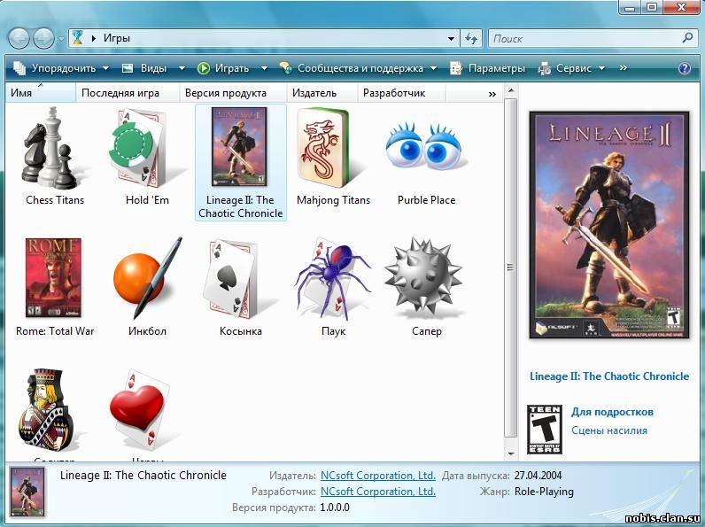The width and height of the screenshot is (705, 527).
Task: Click the Параметры toolbar item
Action: pos(487,68)
